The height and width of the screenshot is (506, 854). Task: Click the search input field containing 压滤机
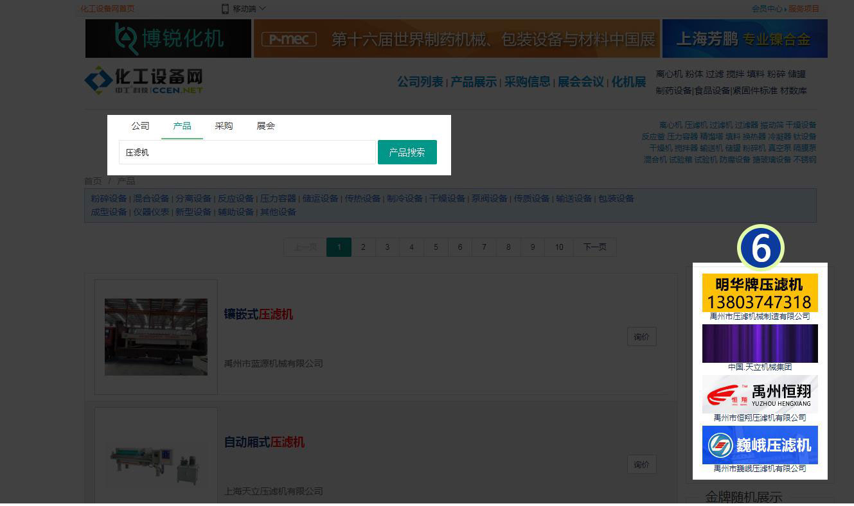(247, 152)
